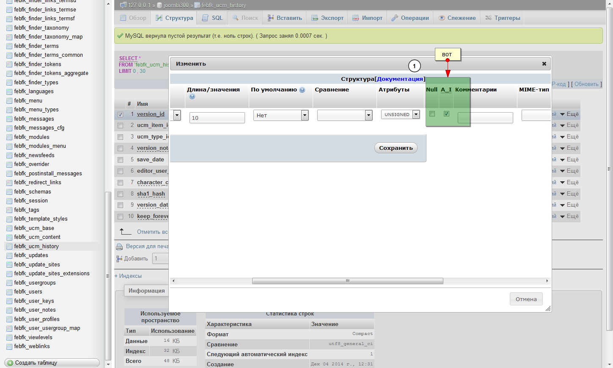This screenshot has height=368, width=613.
Task: Click the table icon beside febfk_ucm_base
Action: point(9,228)
